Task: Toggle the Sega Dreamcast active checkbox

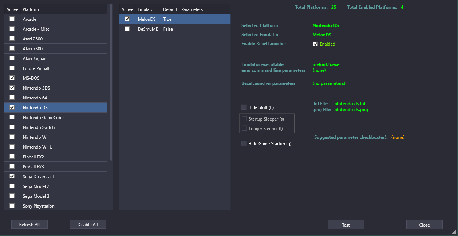Action: tap(12, 176)
